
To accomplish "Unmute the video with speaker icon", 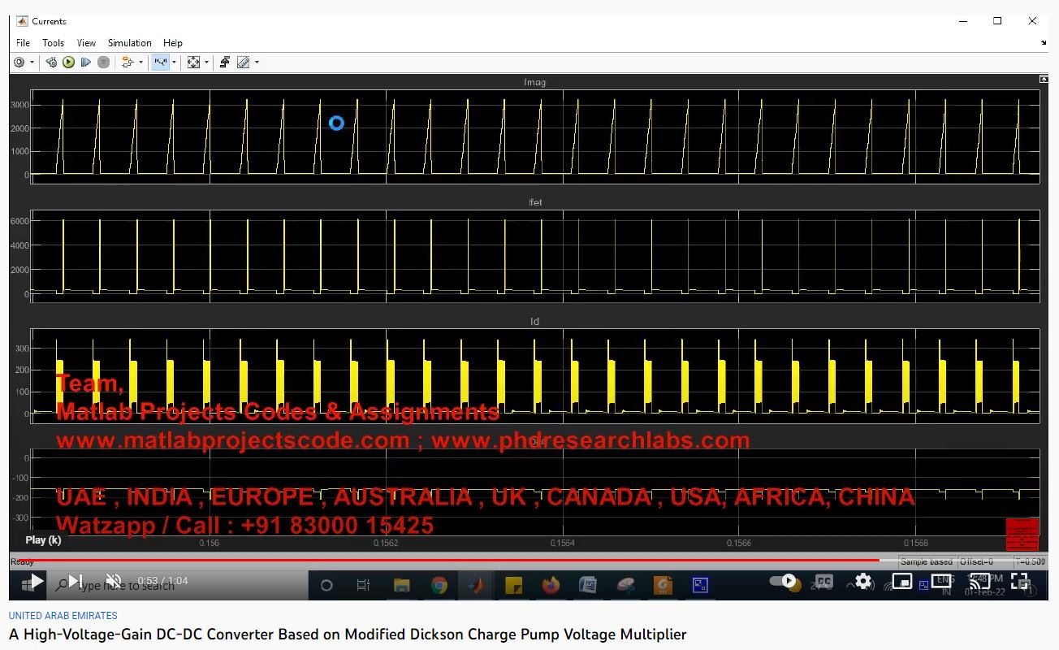I will [114, 581].
